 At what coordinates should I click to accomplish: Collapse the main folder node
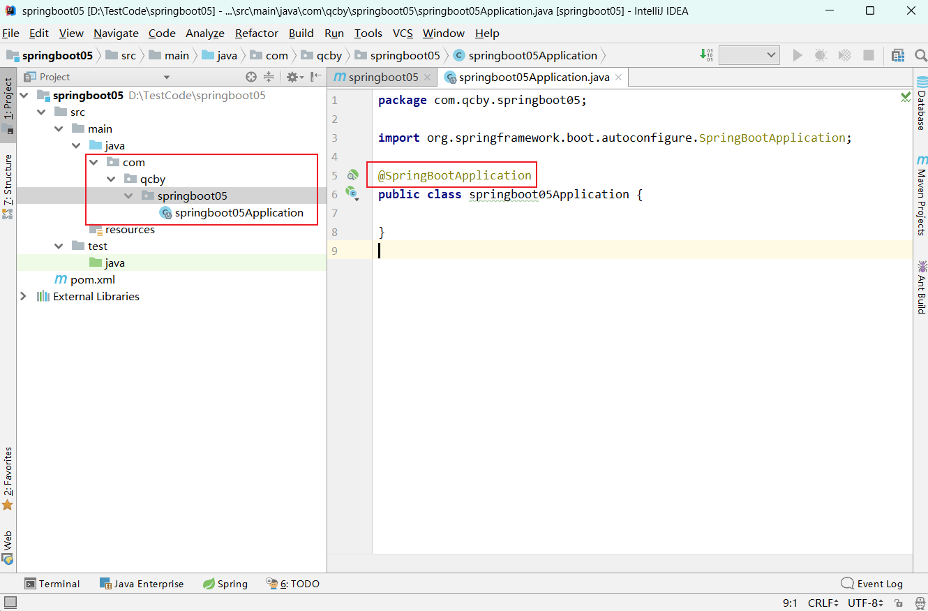(x=59, y=129)
